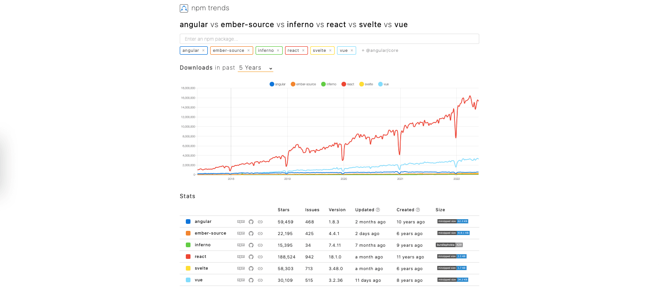Remove the ember-source package tag

coord(249,50)
